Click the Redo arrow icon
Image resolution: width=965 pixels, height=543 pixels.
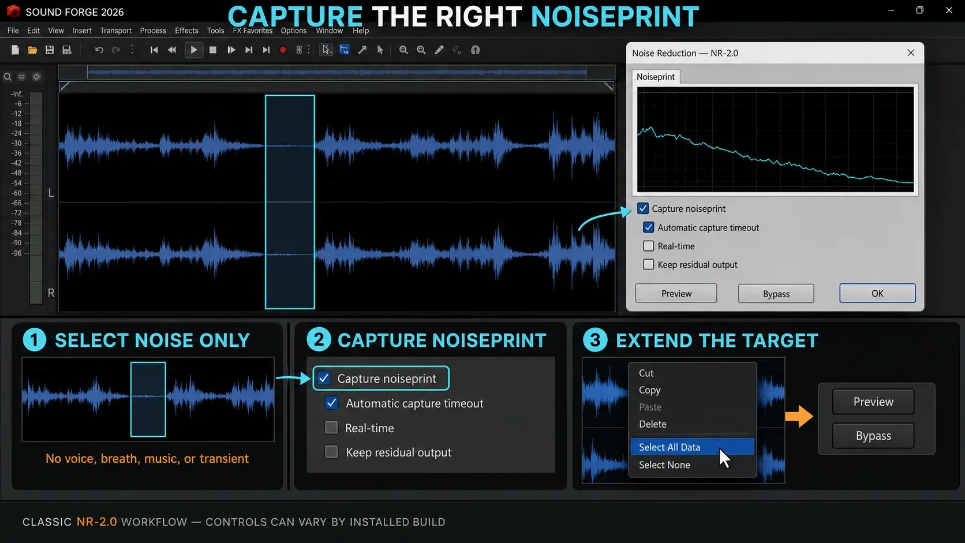116,50
